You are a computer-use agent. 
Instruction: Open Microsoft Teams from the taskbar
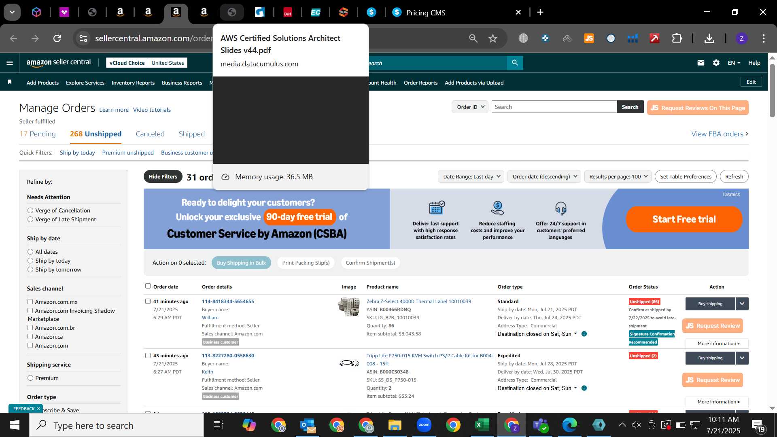[540, 425]
